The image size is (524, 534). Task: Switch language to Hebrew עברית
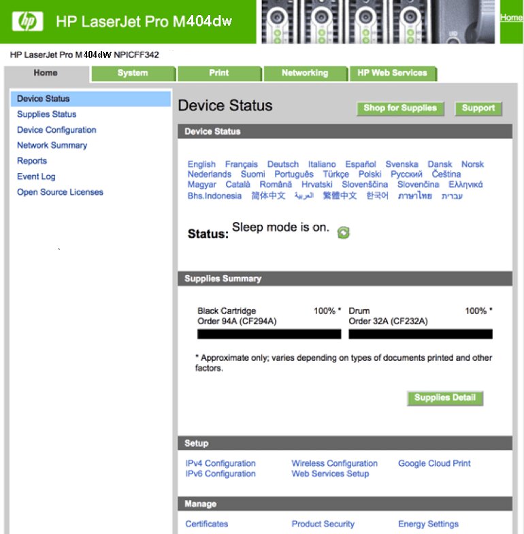click(452, 196)
